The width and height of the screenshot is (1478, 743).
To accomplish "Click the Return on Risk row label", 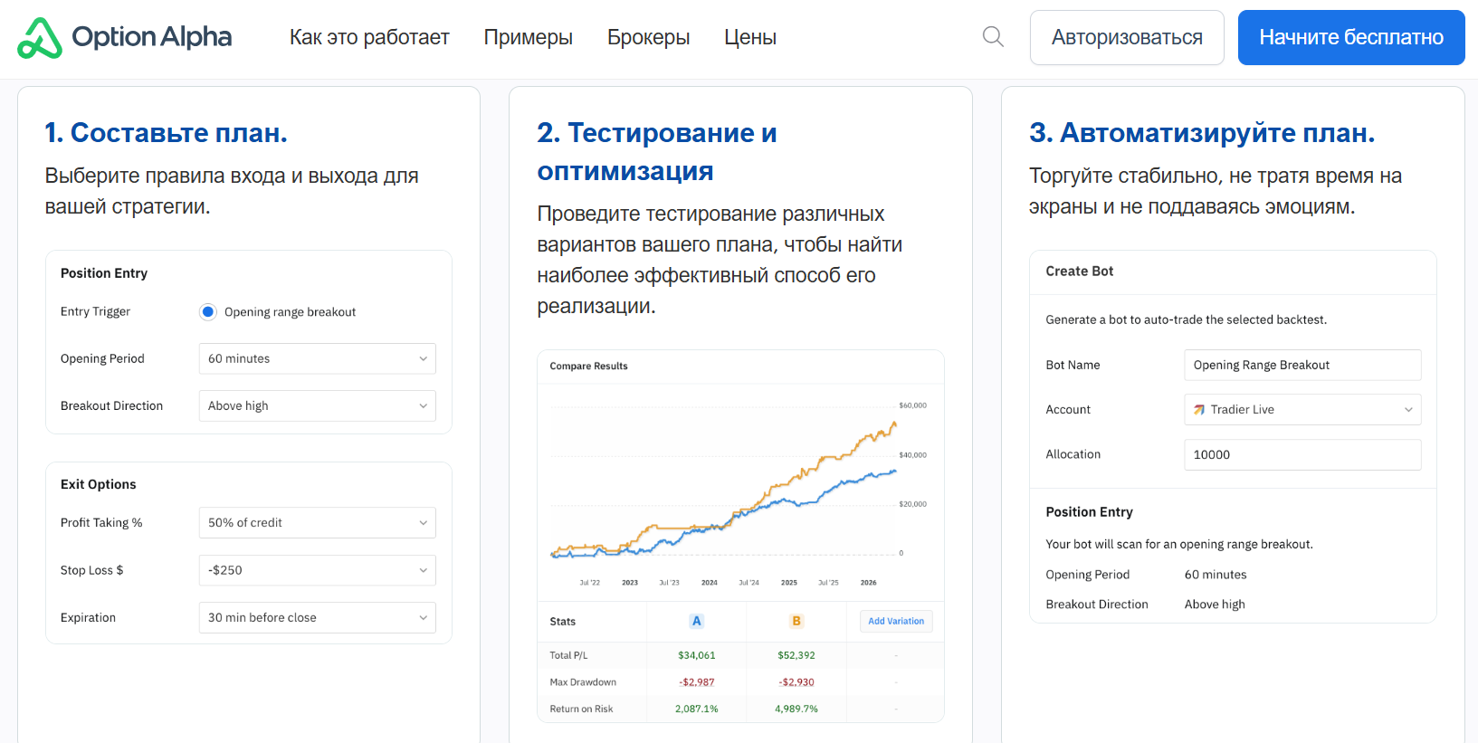I will pyautogui.click(x=581, y=709).
